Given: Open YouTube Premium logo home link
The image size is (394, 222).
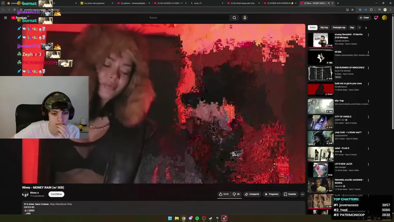Looking at the screenshot, I should point(19,18).
